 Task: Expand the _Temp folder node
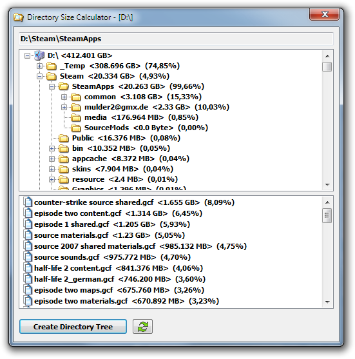click(39, 66)
